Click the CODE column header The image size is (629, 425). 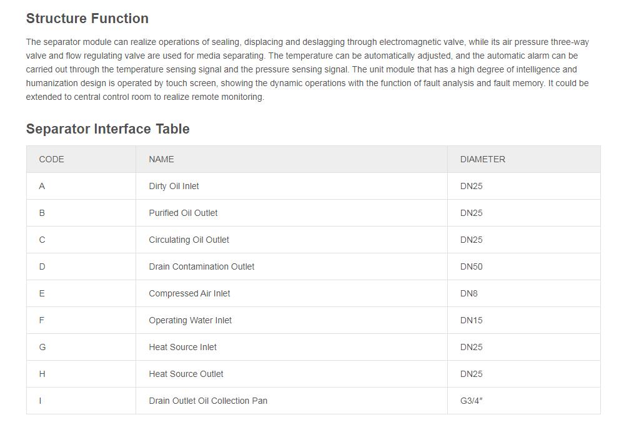(52, 159)
